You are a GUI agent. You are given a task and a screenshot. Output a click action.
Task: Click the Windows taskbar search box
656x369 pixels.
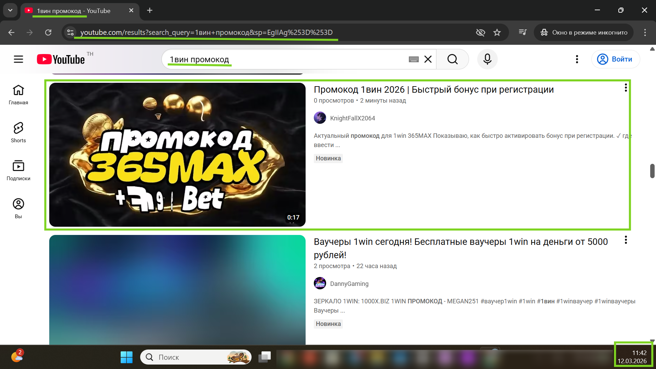196,357
